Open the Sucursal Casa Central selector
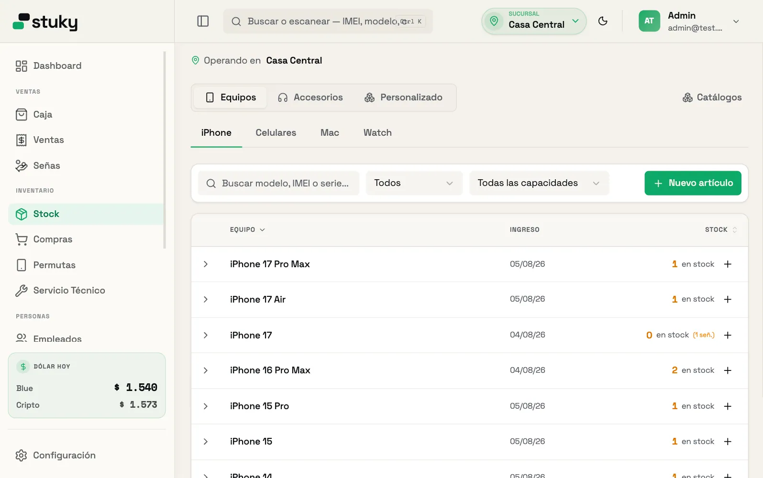Viewport: 763px width, 478px height. click(x=534, y=21)
